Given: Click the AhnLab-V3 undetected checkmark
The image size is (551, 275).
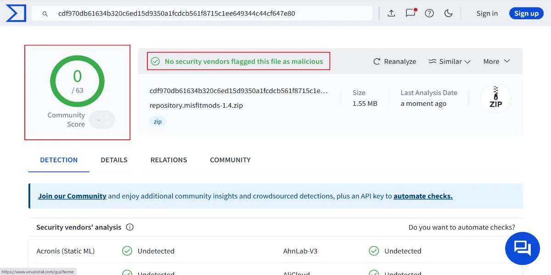Looking at the screenshot, I should click(x=374, y=251).
